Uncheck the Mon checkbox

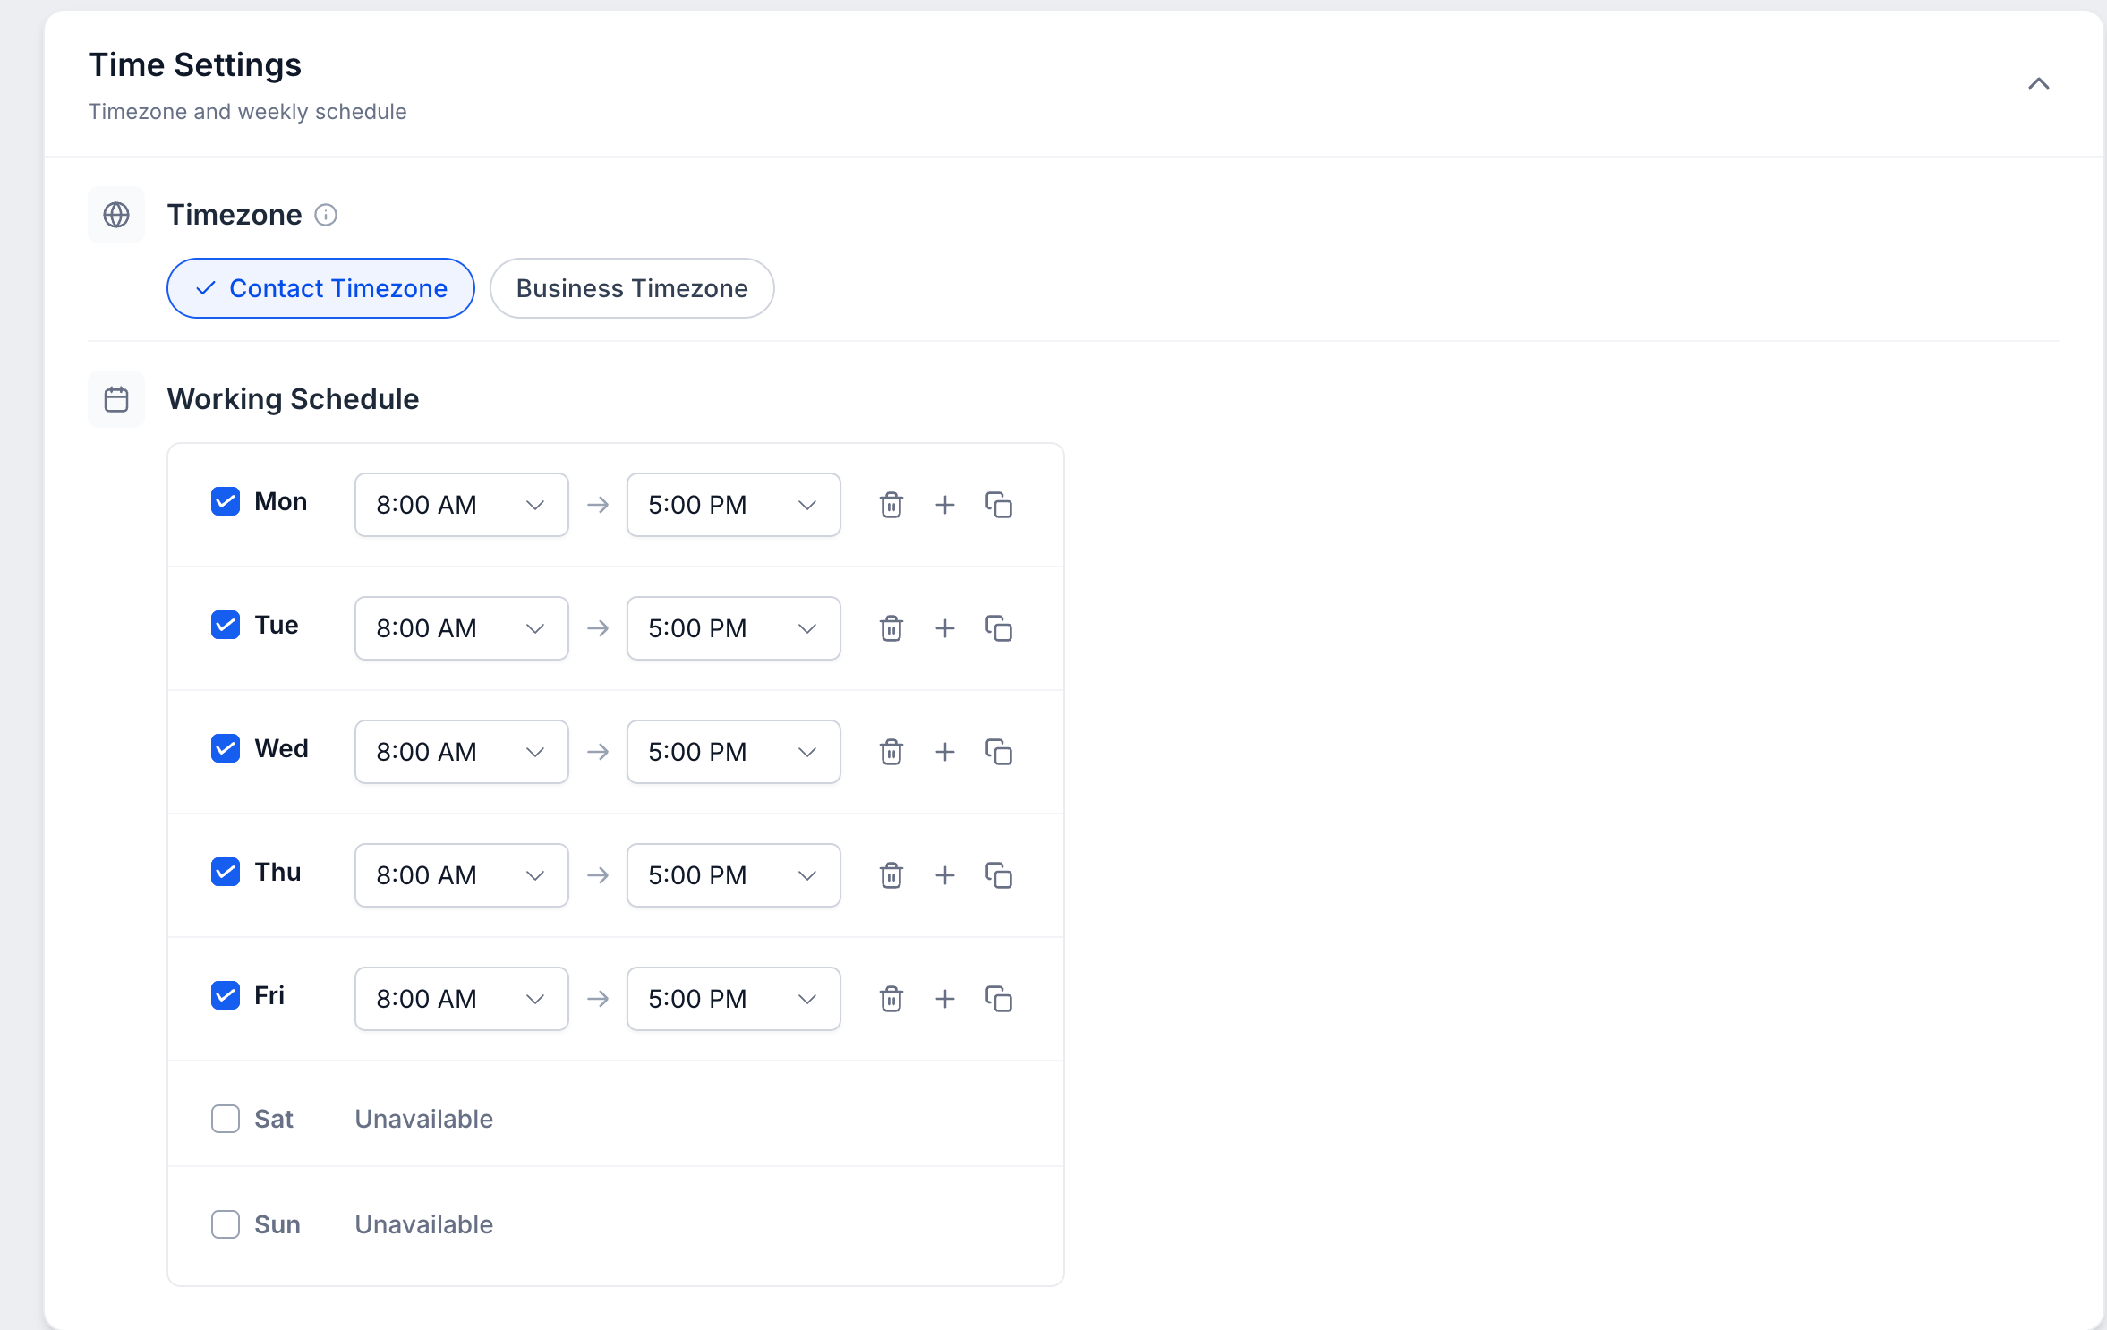[x=226, y=501]
